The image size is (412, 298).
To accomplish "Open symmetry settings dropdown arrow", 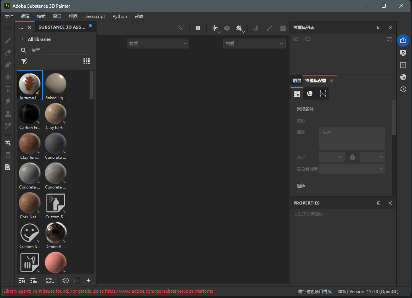I will [219, 32].
